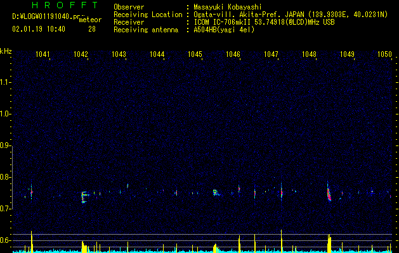Click the 0.7 frequency axis label

[6, 209]
